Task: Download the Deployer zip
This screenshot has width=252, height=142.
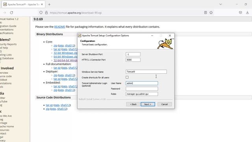Action: click(55, 75)
